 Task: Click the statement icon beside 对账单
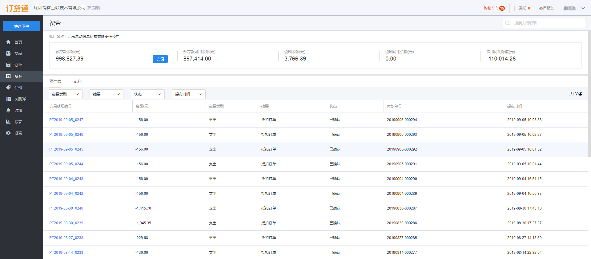[x=9, y=99]
